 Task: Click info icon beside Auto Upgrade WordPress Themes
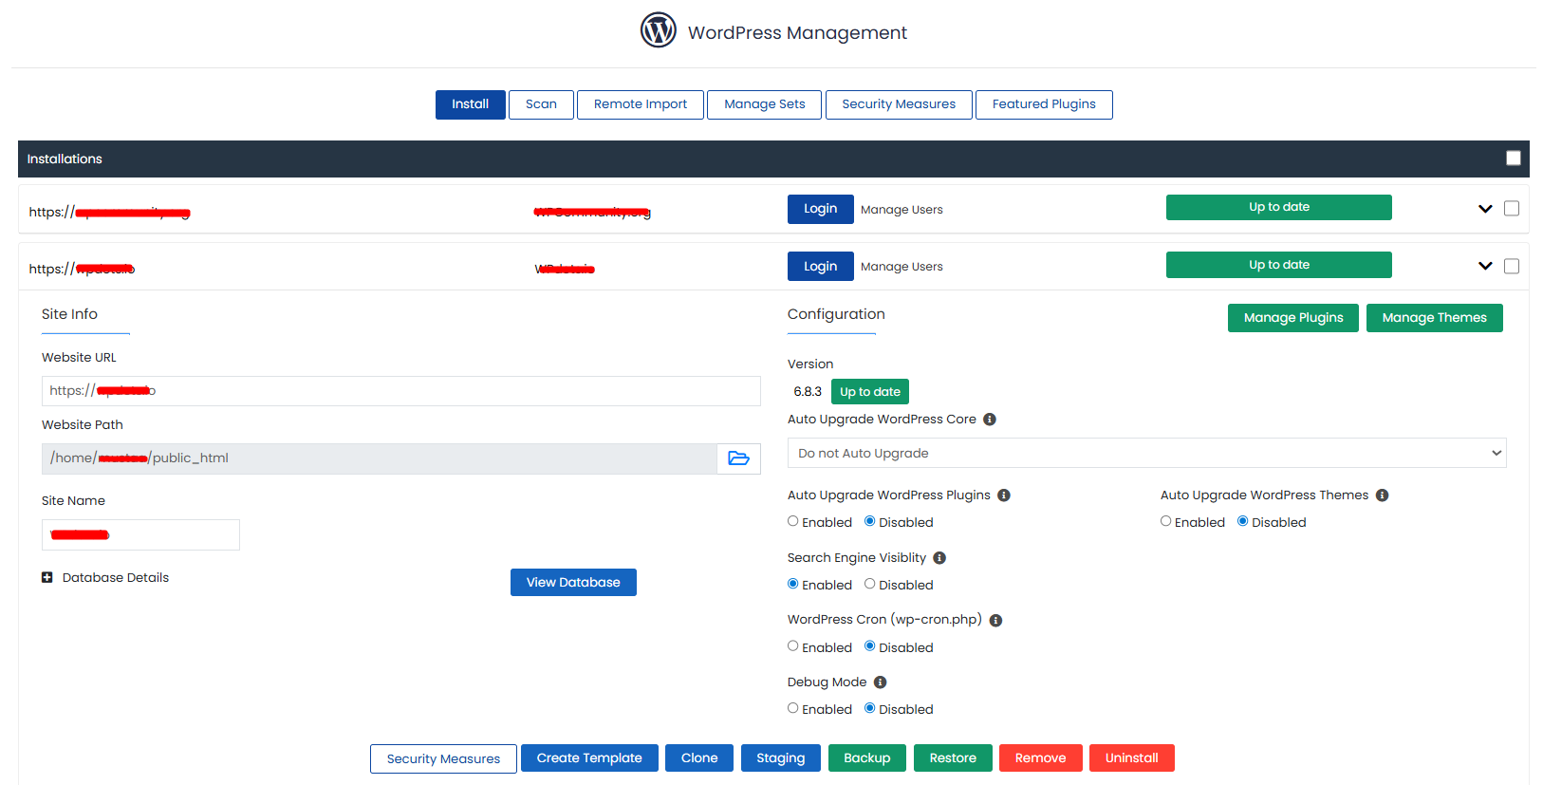click(x=1382, y=495)
